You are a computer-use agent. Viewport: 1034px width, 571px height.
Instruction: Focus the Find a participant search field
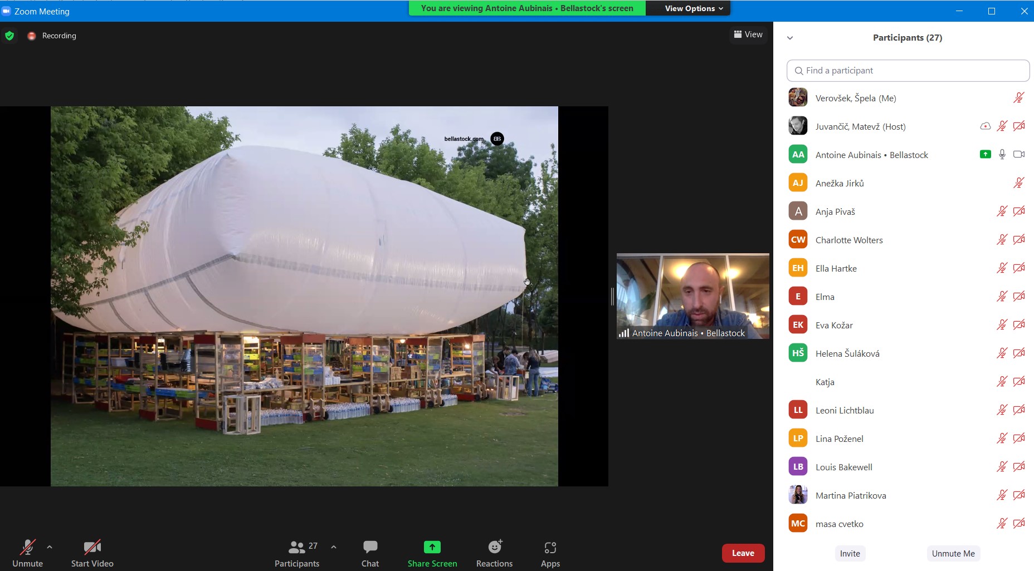click(908, 71)
